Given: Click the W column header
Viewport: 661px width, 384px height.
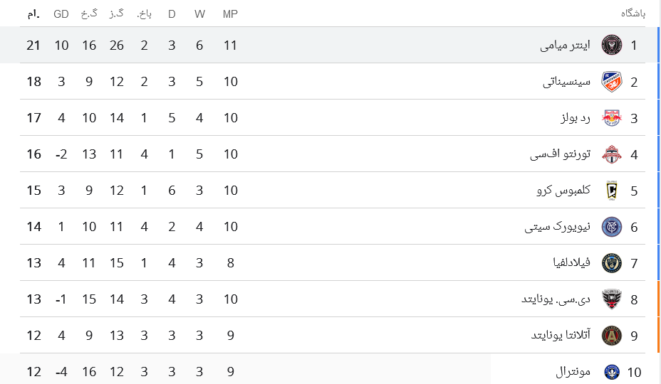Looking at the screenshot, I should [x=199, y=14].
